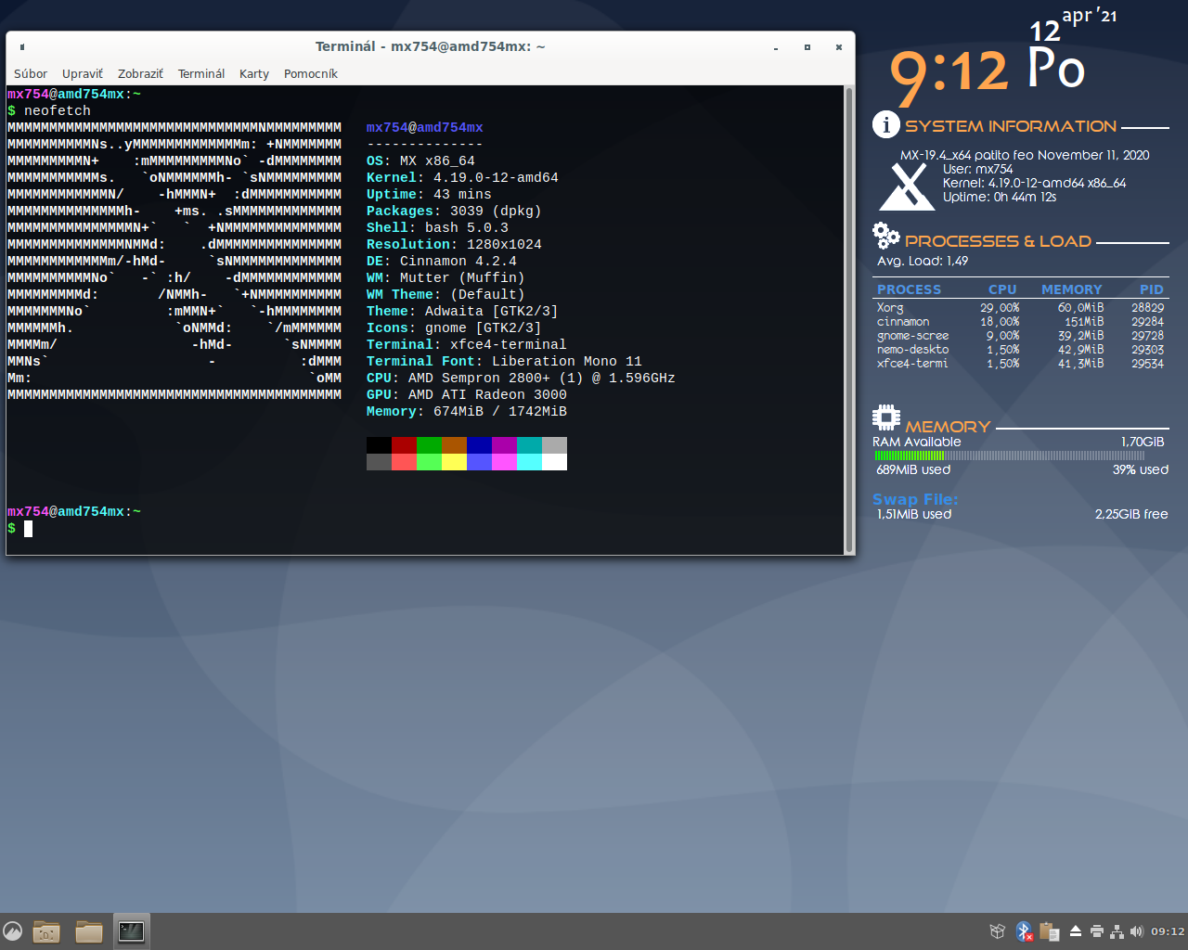Click the System Information info icon

(885, 124)
